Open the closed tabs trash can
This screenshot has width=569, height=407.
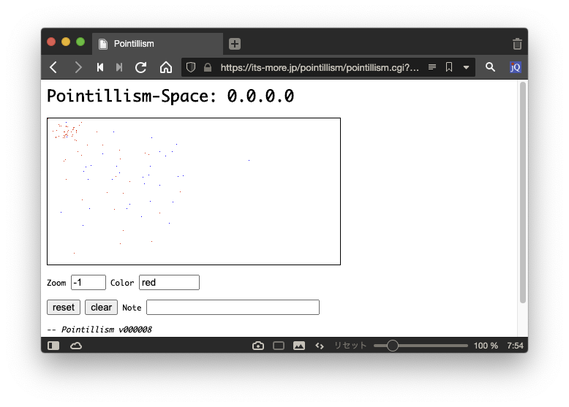[517, 44]
